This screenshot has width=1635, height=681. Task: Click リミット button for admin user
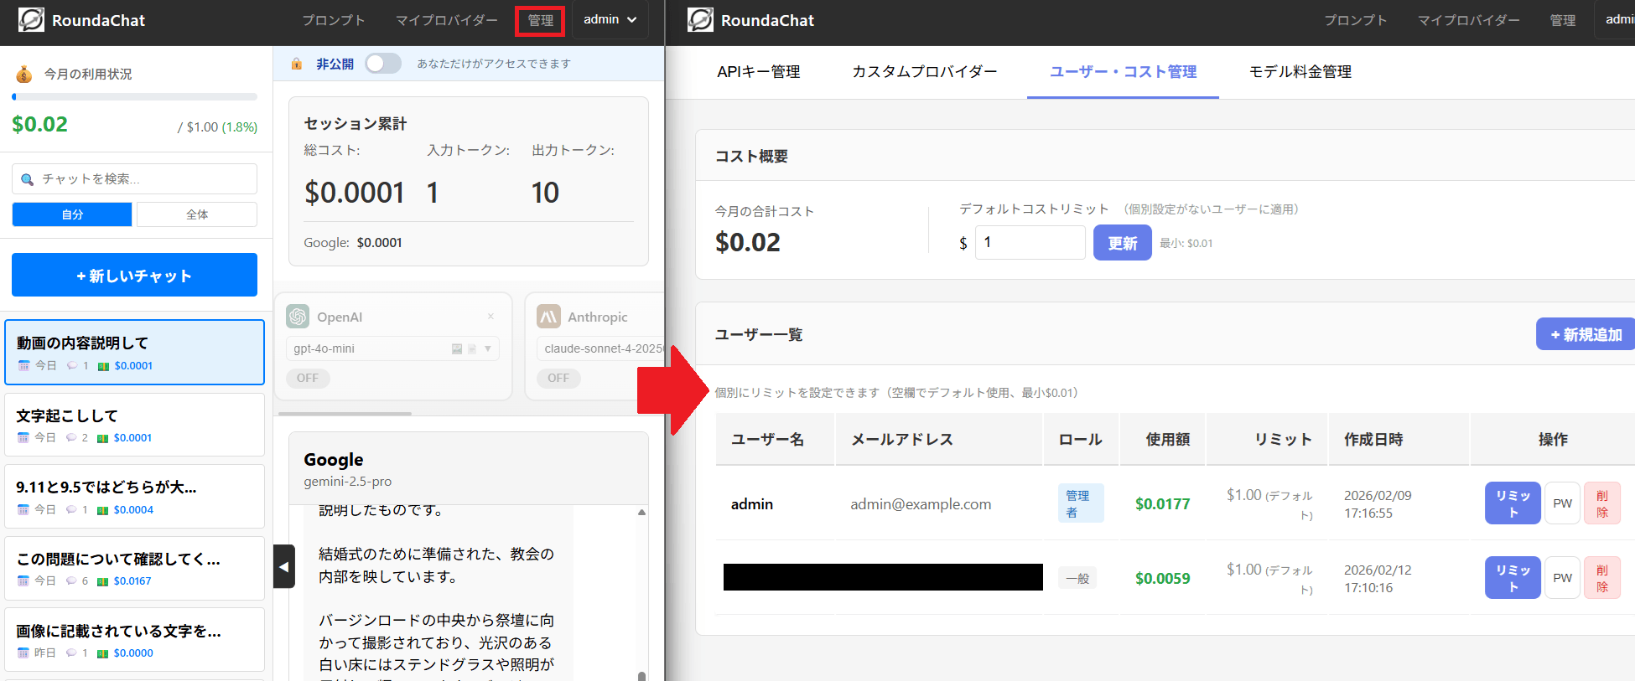1513,503
